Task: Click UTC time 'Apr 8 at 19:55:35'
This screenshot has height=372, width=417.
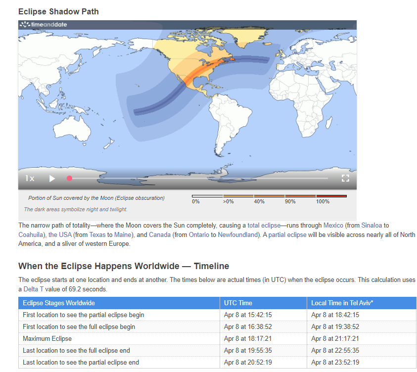Action: [x=248, y=351]
